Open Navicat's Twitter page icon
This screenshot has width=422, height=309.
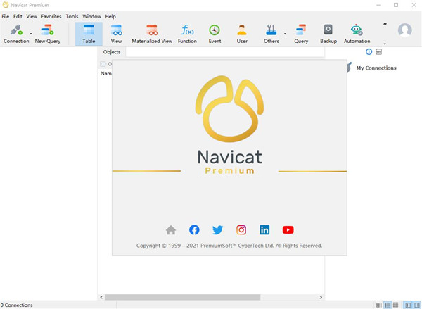218,230
